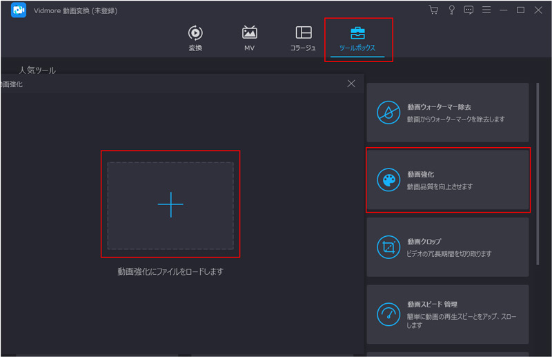This screenshot has width=552, height=357.
Task: Click 動画強化にファイルをロードします text
Action: [170, 271]
